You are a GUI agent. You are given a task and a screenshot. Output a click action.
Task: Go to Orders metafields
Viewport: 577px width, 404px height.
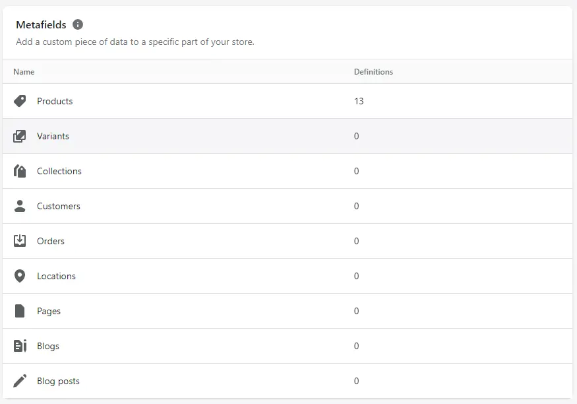click(x=51, y=241)
